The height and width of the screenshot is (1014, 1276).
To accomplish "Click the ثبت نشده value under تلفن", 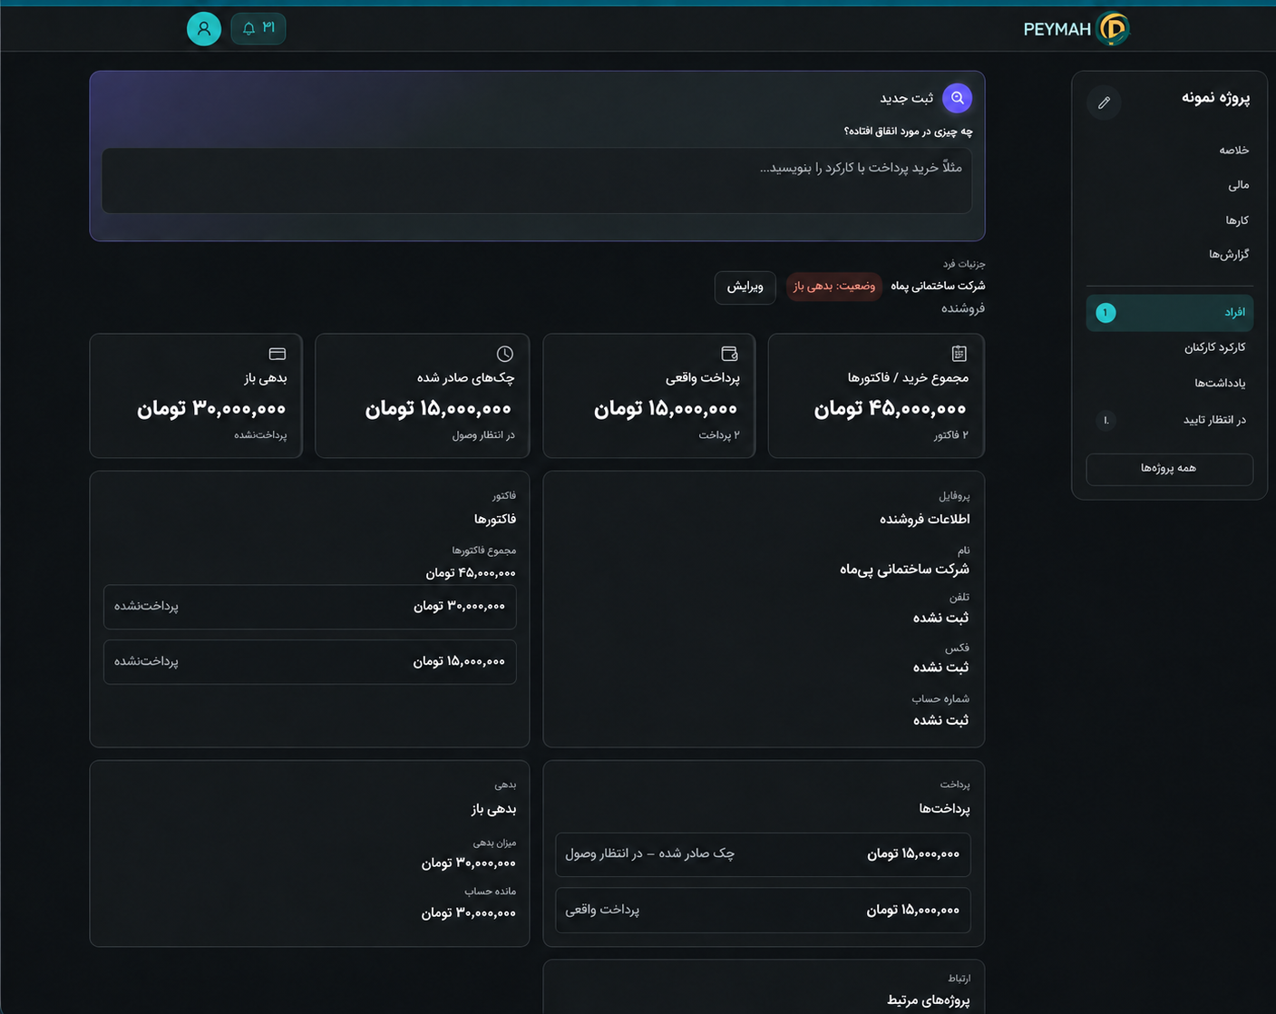I will click(x=941, y=619).
